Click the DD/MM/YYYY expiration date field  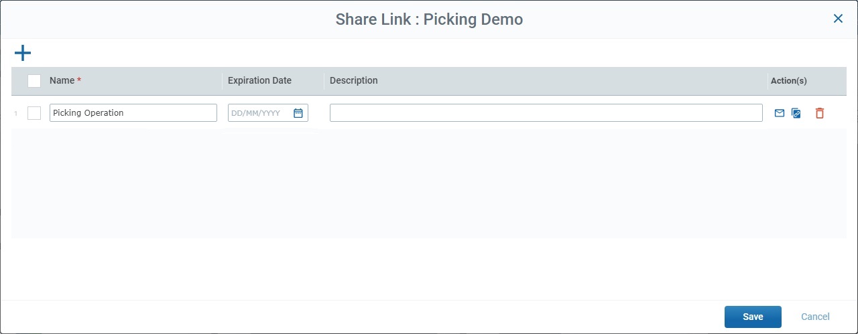point(258,113)
